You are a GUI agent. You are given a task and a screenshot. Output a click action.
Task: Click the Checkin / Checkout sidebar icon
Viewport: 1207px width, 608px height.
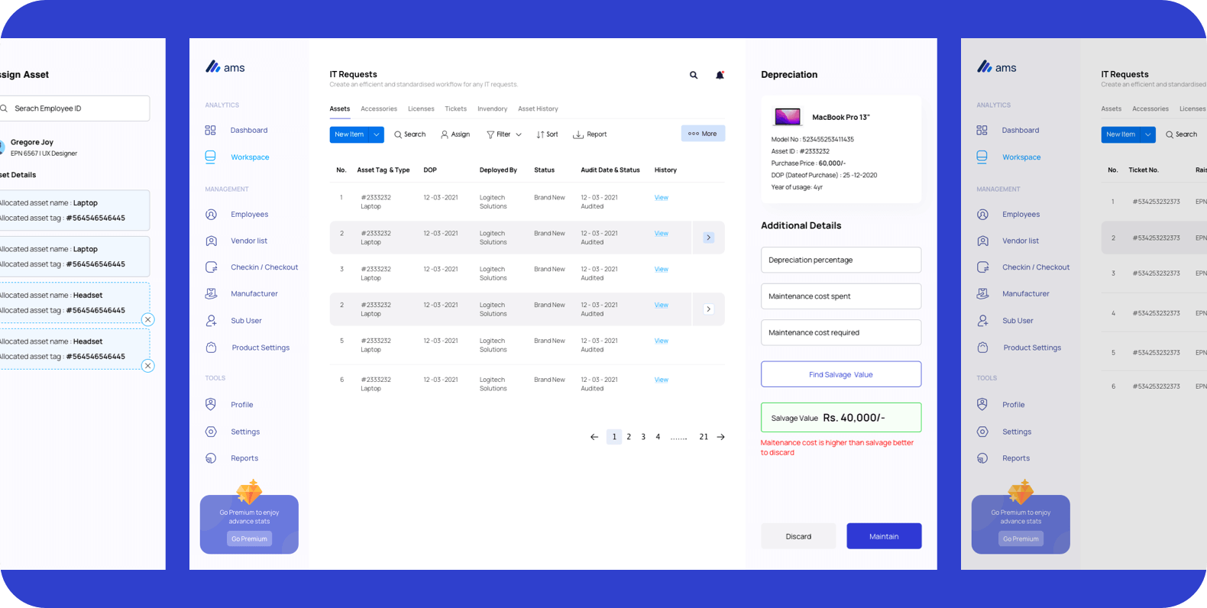coord(212,267)
